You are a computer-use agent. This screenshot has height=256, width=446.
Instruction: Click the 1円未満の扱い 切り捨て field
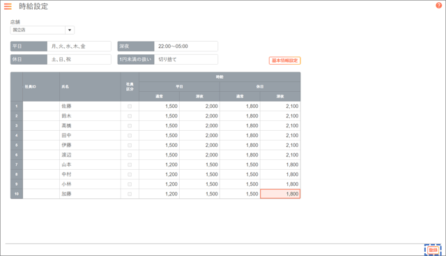186,60
